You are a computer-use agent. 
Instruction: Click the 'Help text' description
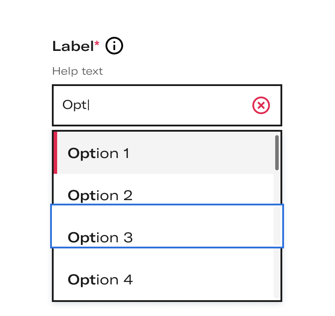pyautogui.click(x=77, y=71)
